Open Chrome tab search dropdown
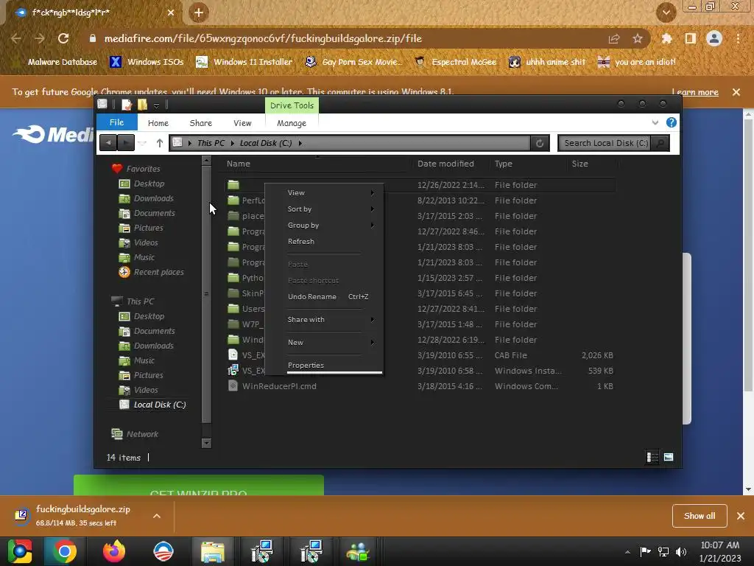This screenshot has width=754, height=566. [666, 13]
